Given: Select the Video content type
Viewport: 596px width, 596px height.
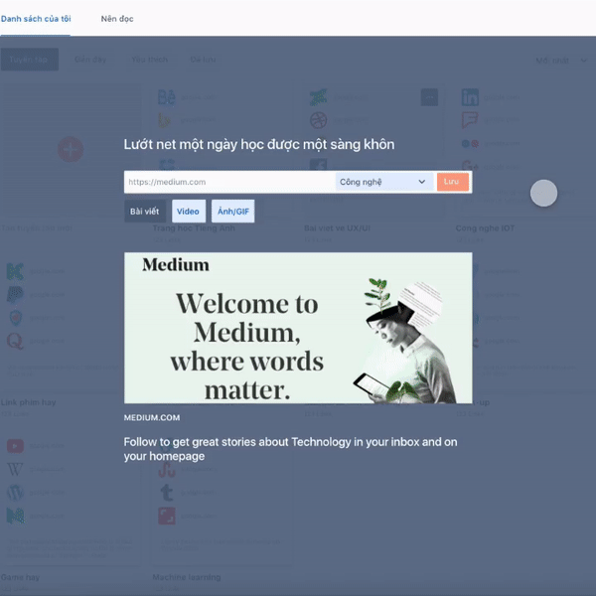Looking at the screenshot, I should (x=189, y=212).
